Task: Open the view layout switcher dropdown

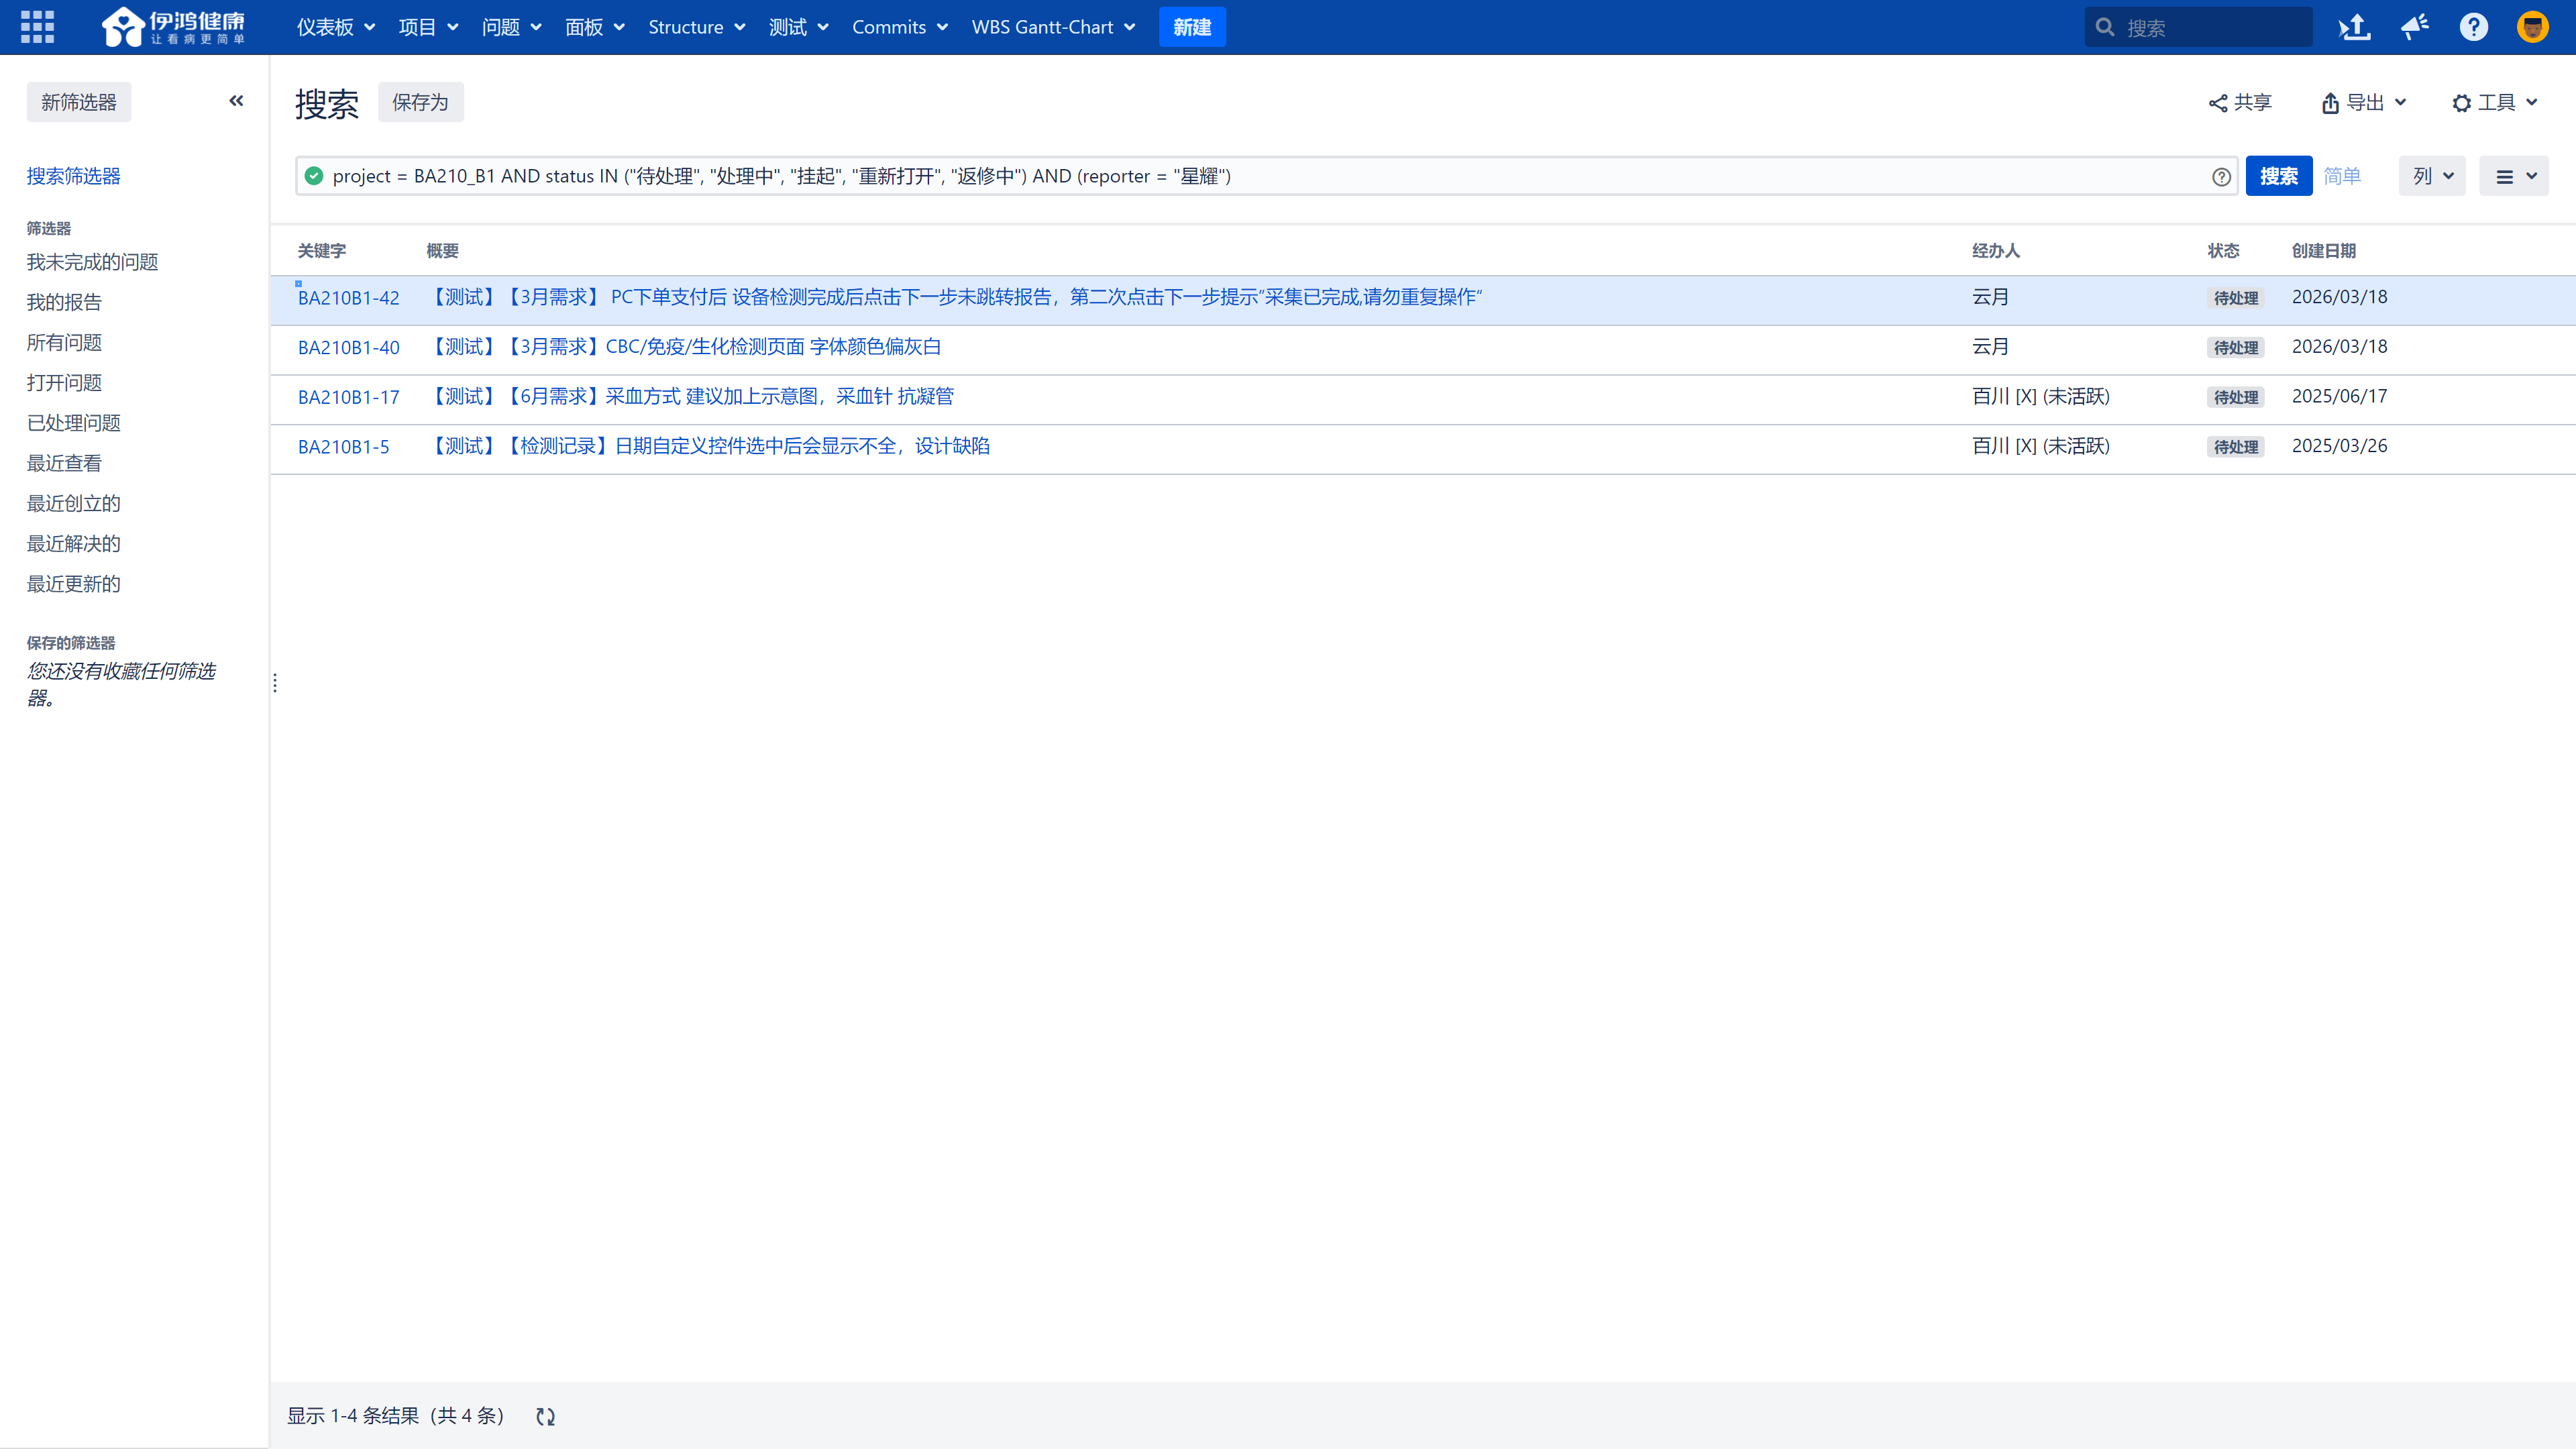Action: (x=2513, y=176)
